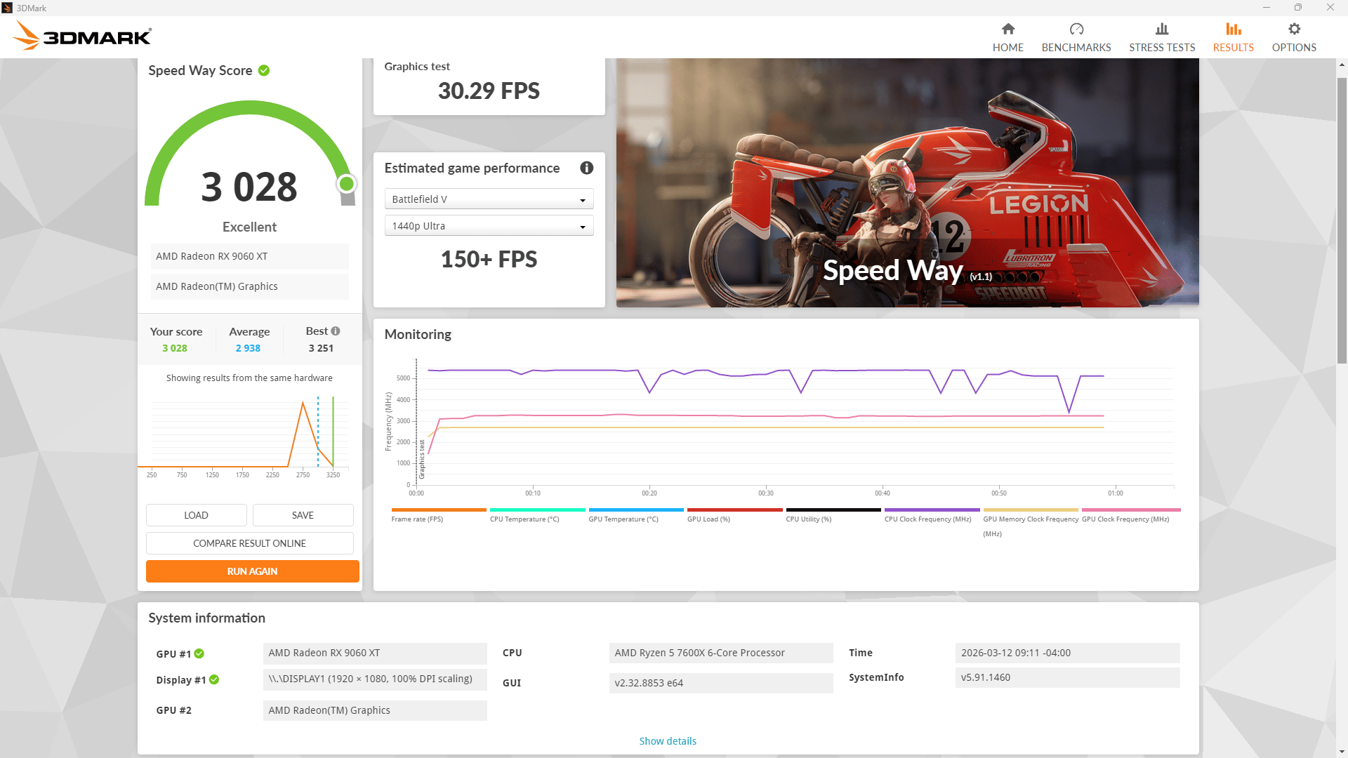
Task: Click the 3DMark logo
Action: [x=82, y=35]
